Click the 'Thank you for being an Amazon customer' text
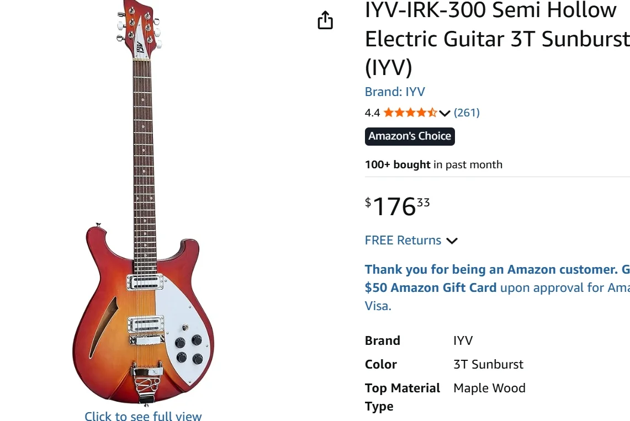The image size is (630, 421). click(x=491, y=269)
